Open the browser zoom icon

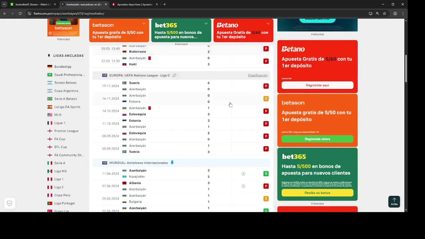[378, 14]
